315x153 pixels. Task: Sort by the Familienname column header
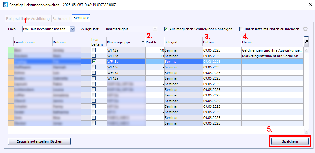pos(33,42)
